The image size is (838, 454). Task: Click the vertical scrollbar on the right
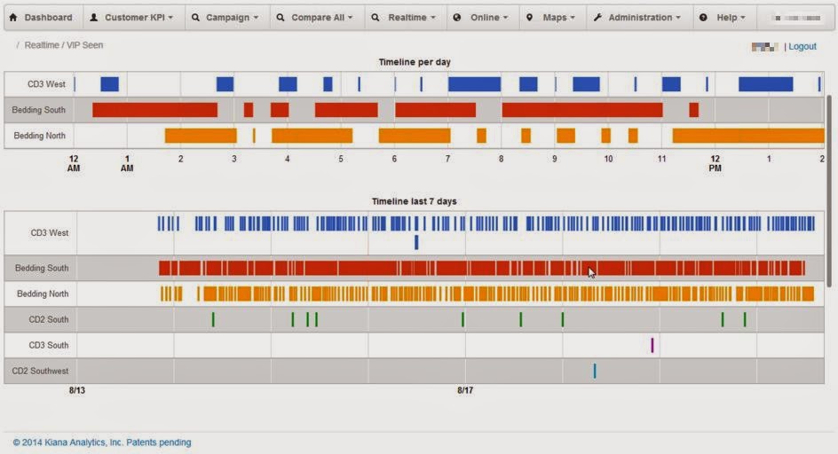coord(829,191)
